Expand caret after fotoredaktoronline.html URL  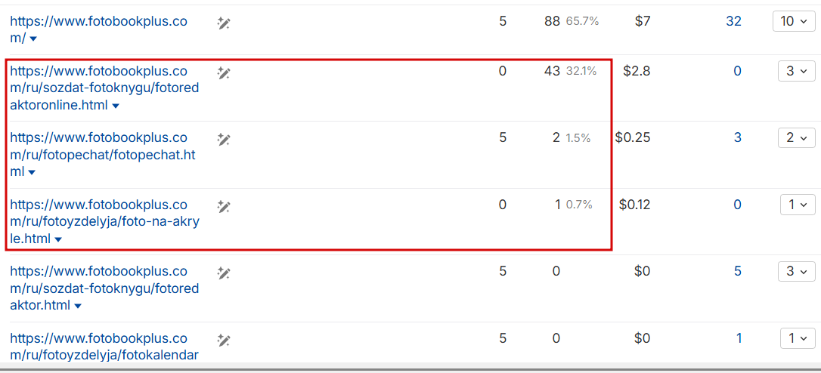click(x=116, y=106)
